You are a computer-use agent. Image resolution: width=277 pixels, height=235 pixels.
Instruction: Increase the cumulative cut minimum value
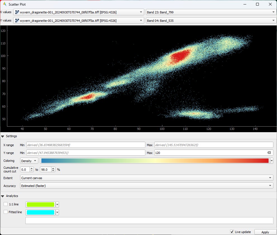click(32, 168)
